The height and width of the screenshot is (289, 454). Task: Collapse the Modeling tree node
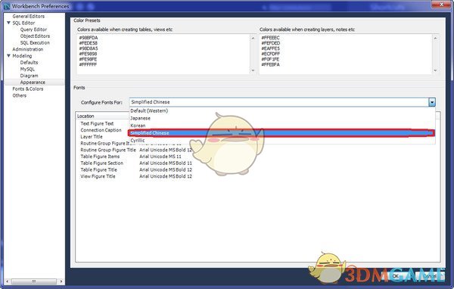pos(8,55)
